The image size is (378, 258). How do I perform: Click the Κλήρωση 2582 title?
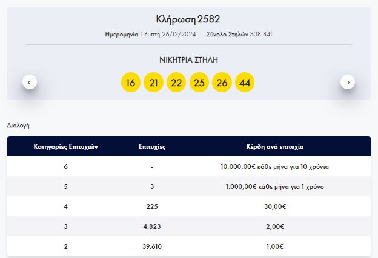188,19
